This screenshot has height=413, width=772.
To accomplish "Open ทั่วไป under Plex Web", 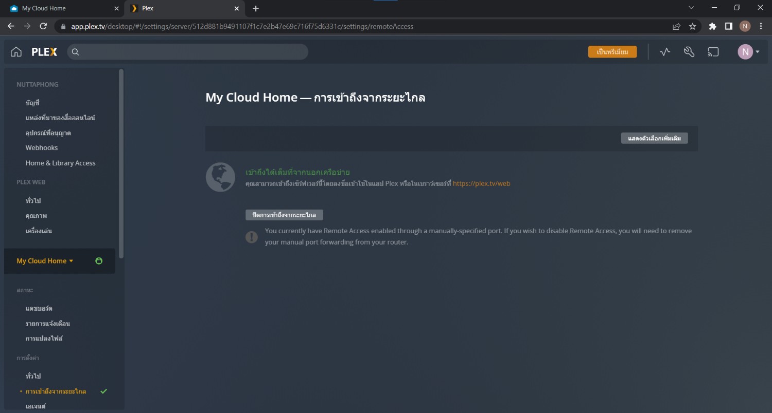I will pyautogui.click(x=33, y=200).
